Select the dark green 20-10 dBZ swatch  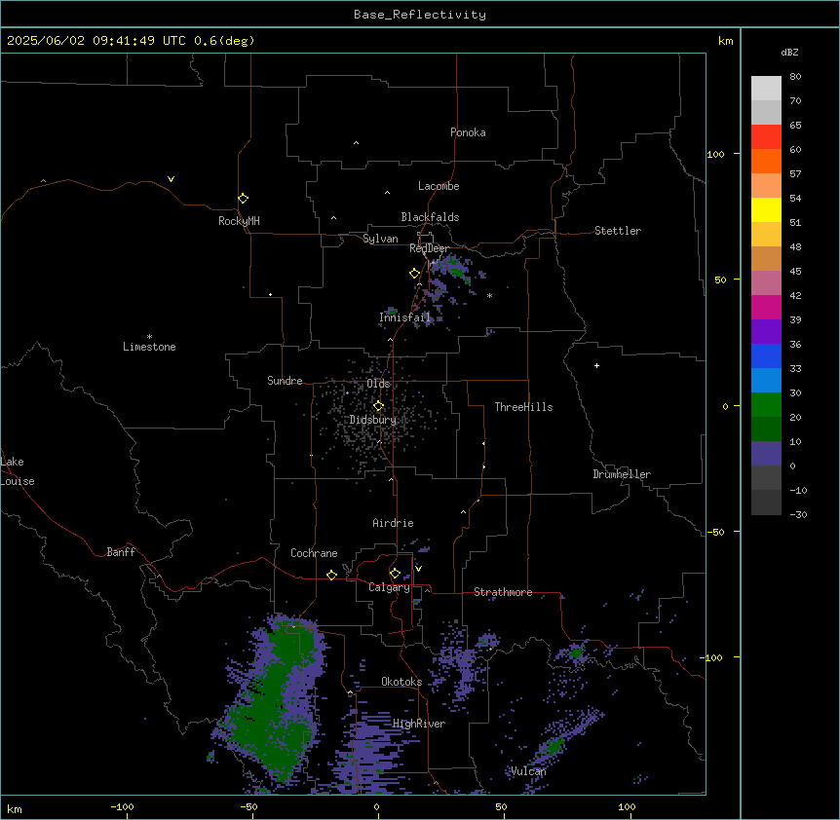[x=766, y=429]
